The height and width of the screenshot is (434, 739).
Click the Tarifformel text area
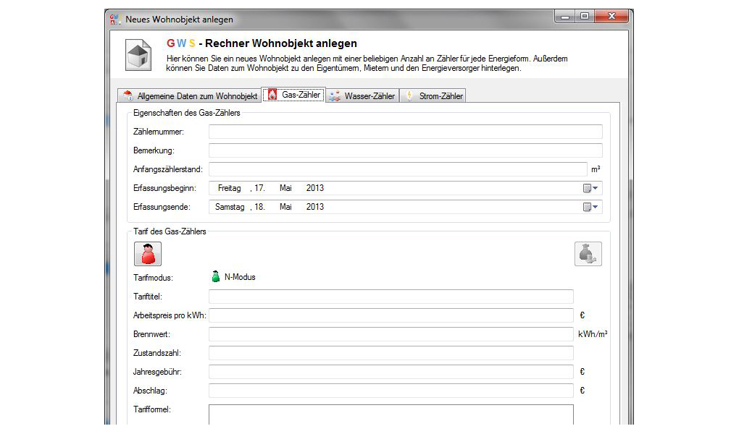tap(391, 414)
